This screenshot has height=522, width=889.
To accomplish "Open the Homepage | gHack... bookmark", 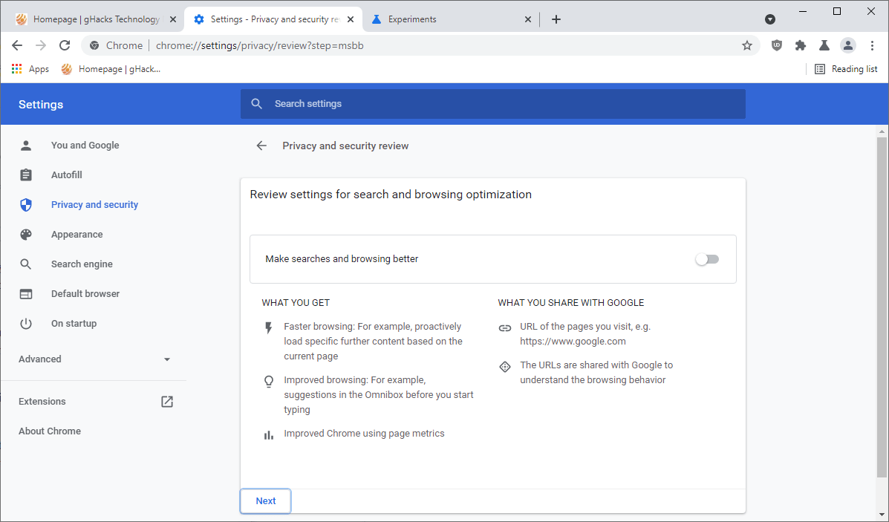I will (x=111, y=69).
